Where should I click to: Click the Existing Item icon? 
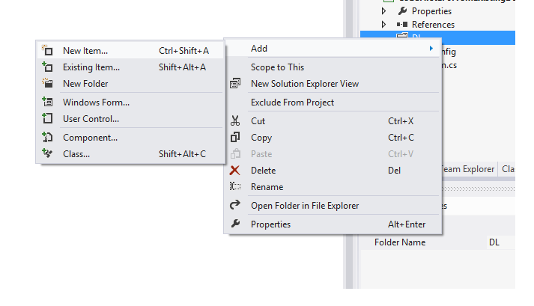(47, 67)
